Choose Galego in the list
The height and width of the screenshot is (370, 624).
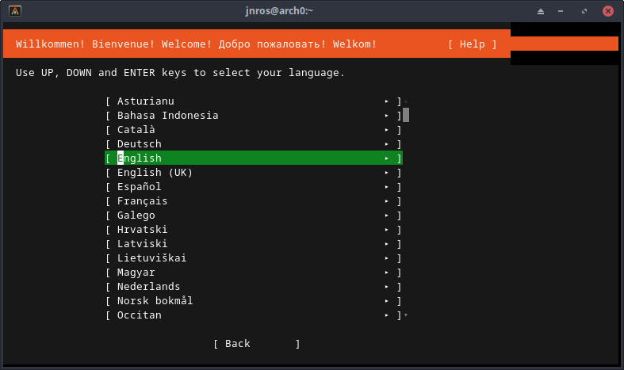point(254,216)
